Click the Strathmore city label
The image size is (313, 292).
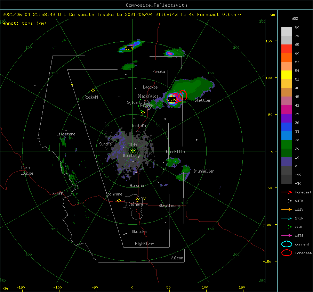pos(169,206)
